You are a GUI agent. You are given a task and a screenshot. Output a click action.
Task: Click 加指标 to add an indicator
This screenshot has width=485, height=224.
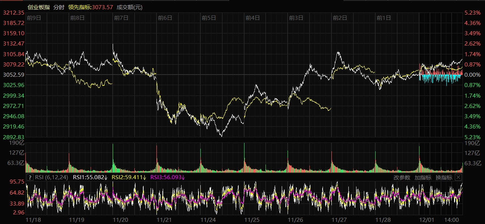click(423, 177)
